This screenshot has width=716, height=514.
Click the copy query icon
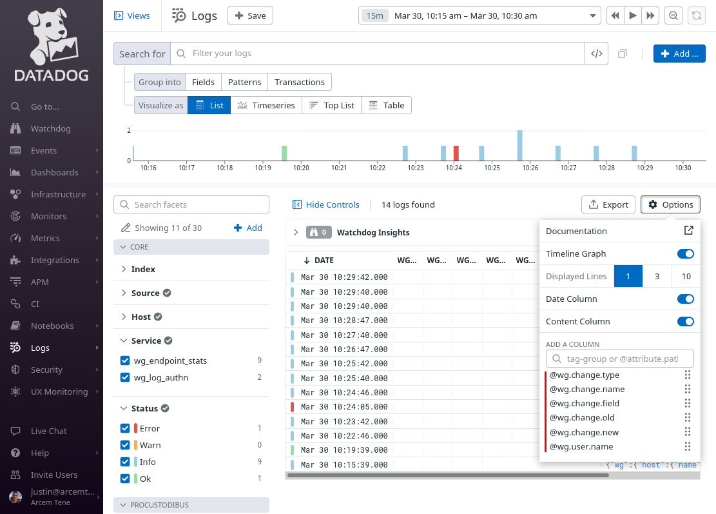(x=623, y=54)
